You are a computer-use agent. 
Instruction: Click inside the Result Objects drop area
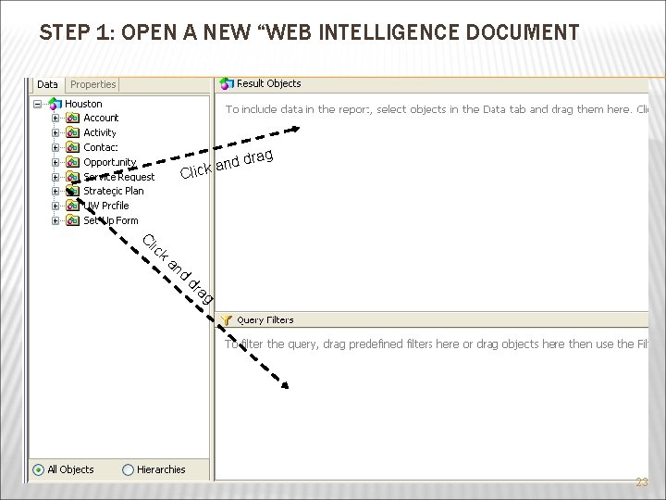(x=432, y=203)
